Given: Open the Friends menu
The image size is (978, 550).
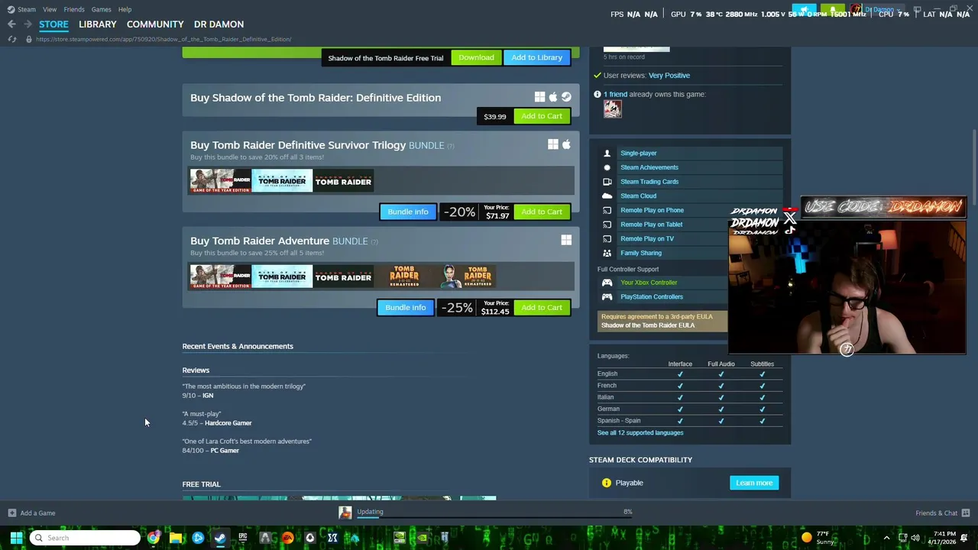Looking at the screenshot, I should click(74, 9).
